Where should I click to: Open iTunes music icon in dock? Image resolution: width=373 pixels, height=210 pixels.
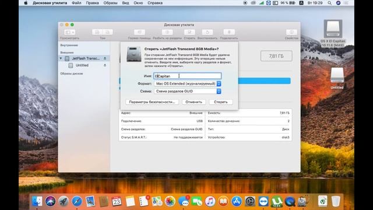(210, 201)
